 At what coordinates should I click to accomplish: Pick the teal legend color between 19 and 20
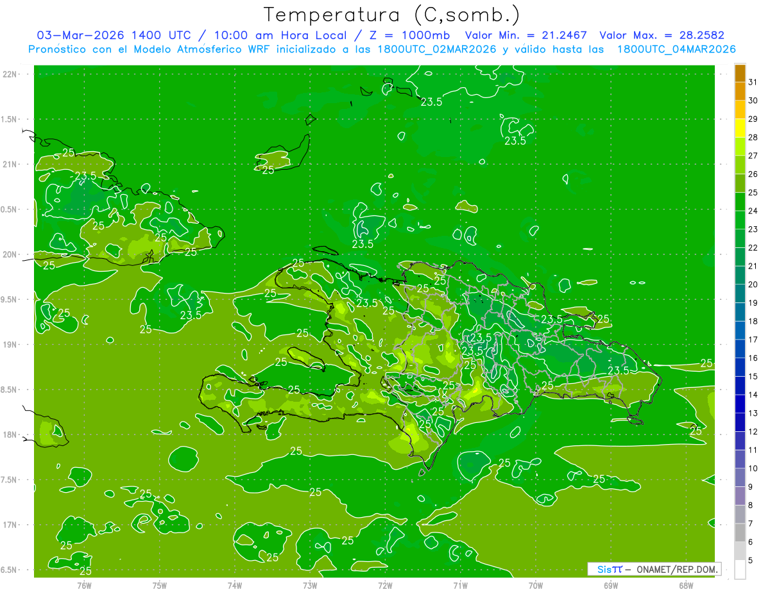[x=740, y=293]
